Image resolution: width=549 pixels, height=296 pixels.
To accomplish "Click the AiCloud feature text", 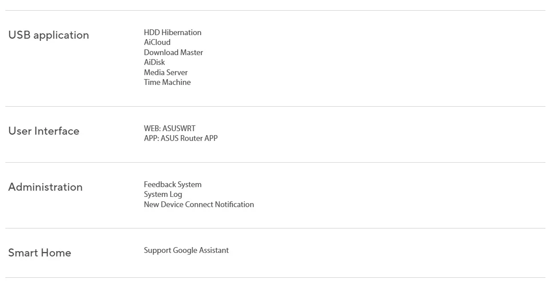I will (157, 42).
